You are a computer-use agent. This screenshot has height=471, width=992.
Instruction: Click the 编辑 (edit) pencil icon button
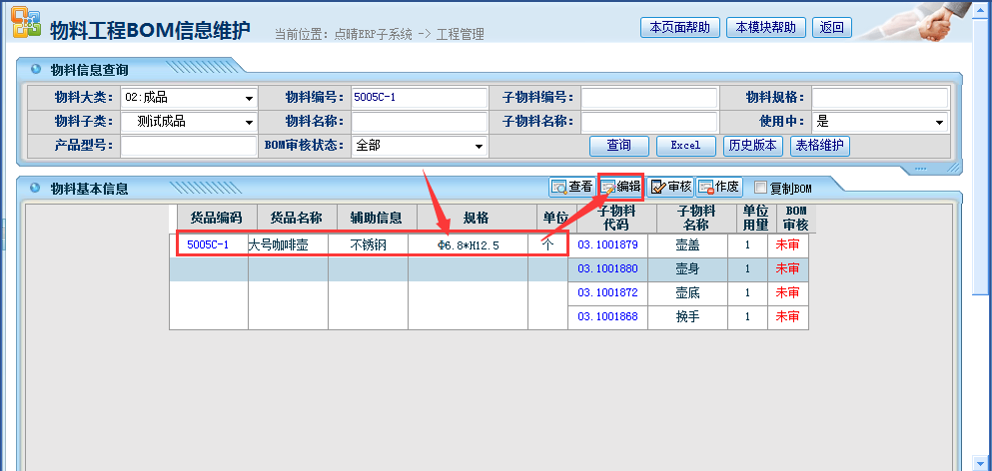point(620,187)
